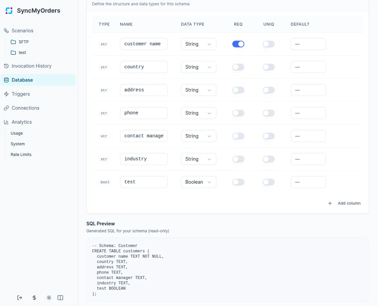Open the String dropdown for phone
This screenshot has width=378, height=306.
(x=198, y=113)
